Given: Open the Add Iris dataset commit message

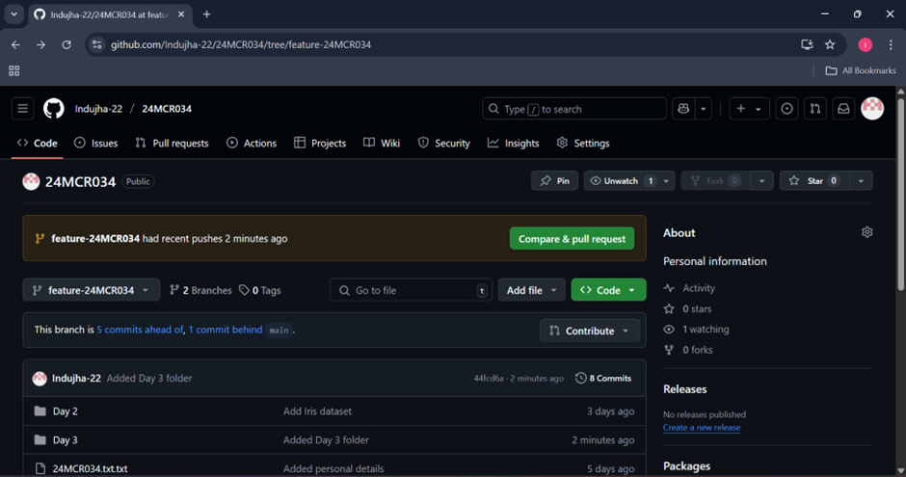Looking at the screenshot, I should tap(317, 411).
